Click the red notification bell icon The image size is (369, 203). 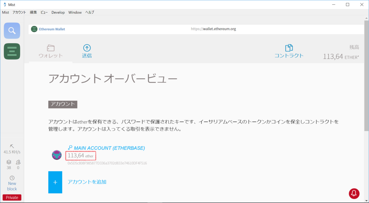click(x=354, y=193)
